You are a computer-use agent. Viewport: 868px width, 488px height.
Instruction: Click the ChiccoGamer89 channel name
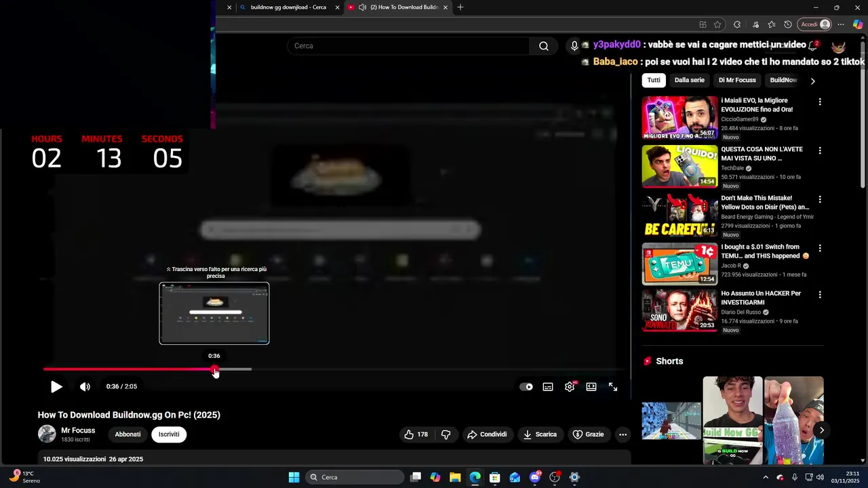pyautogui.click(x=740, y=119)
